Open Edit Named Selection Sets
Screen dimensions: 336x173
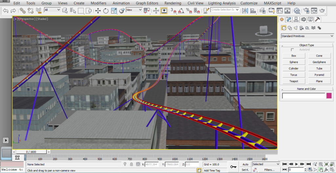pos(206,10)
